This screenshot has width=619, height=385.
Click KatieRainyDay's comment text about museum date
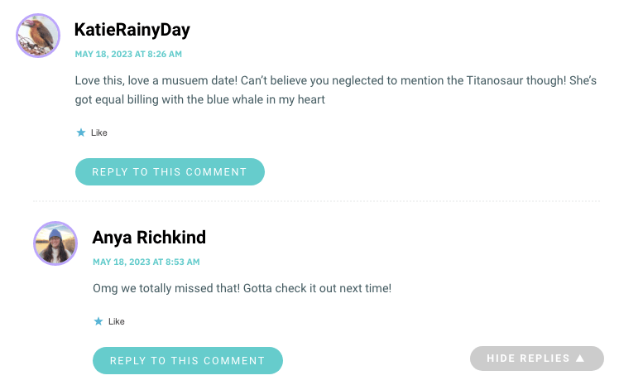335,90
